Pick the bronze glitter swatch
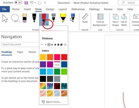The image size is (139, 108). [x=64, y=93]
